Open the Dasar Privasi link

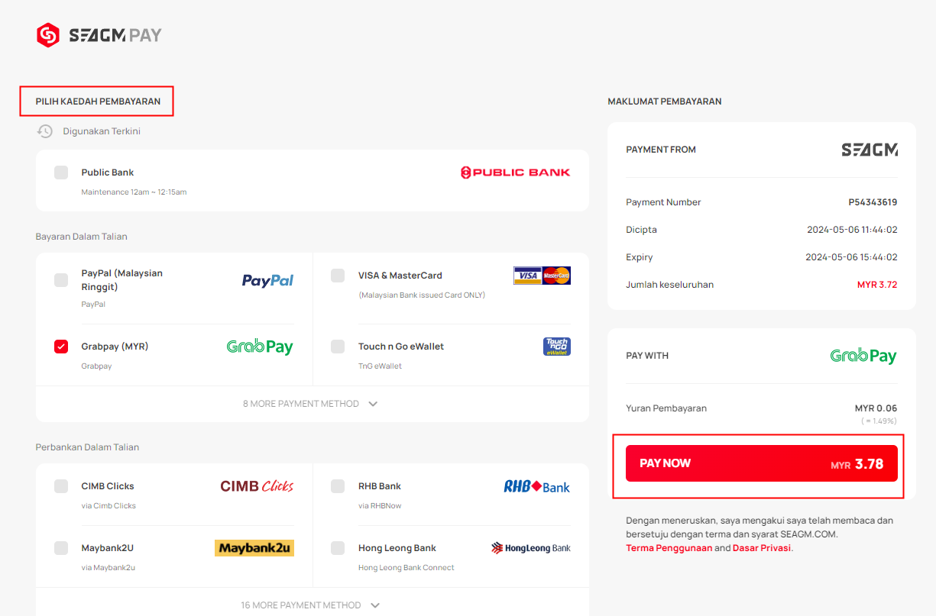point(762,548)
